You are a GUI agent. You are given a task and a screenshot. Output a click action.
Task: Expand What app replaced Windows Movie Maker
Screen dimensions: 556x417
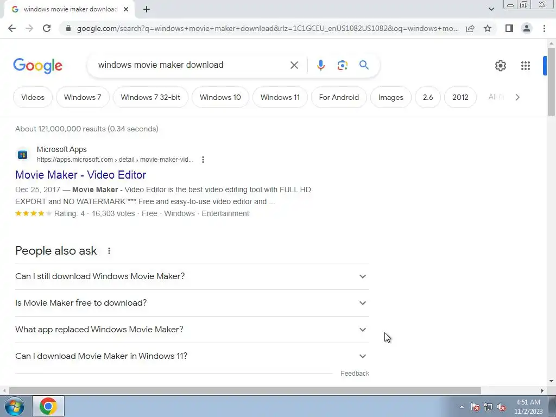click(192, 330)
